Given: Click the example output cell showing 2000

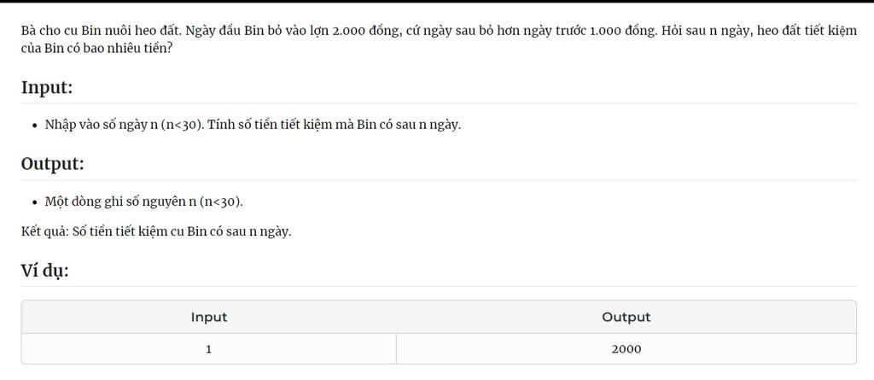Looking at the screenshot, I should [x=626, y=348].
